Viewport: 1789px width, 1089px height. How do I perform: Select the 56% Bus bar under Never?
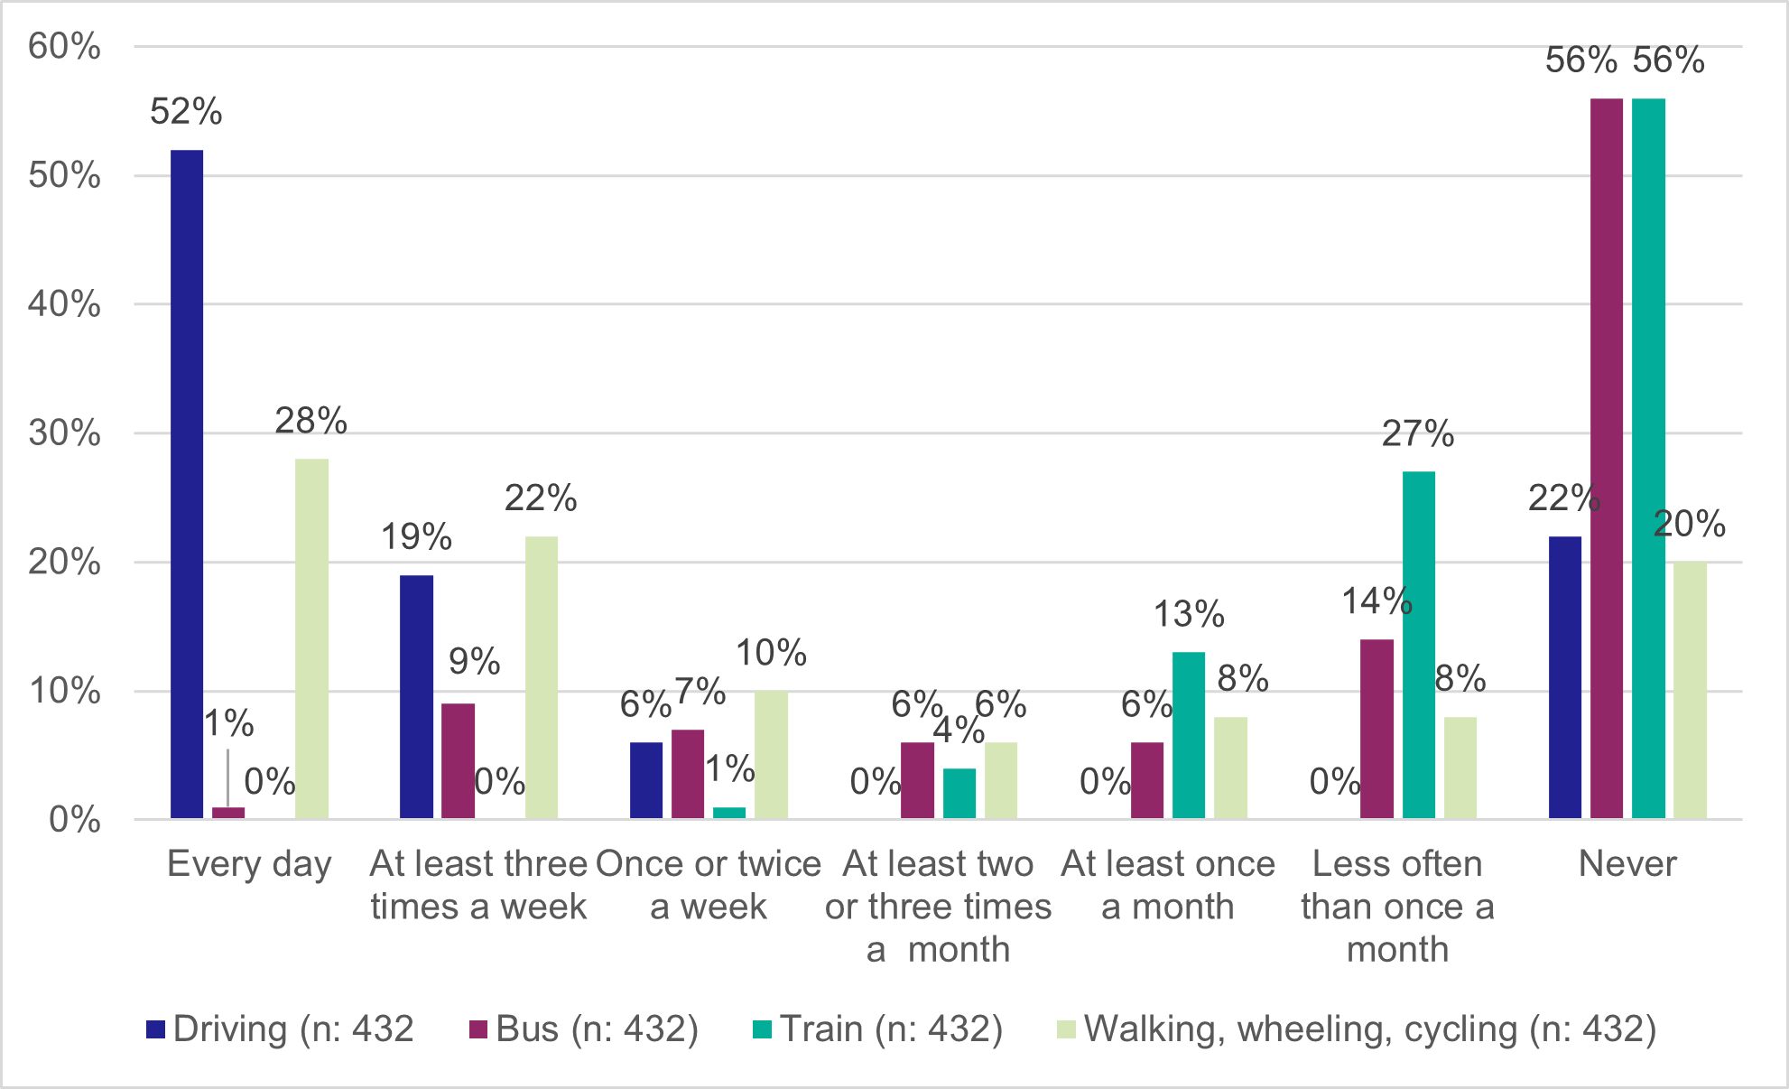coord(1607,458)
